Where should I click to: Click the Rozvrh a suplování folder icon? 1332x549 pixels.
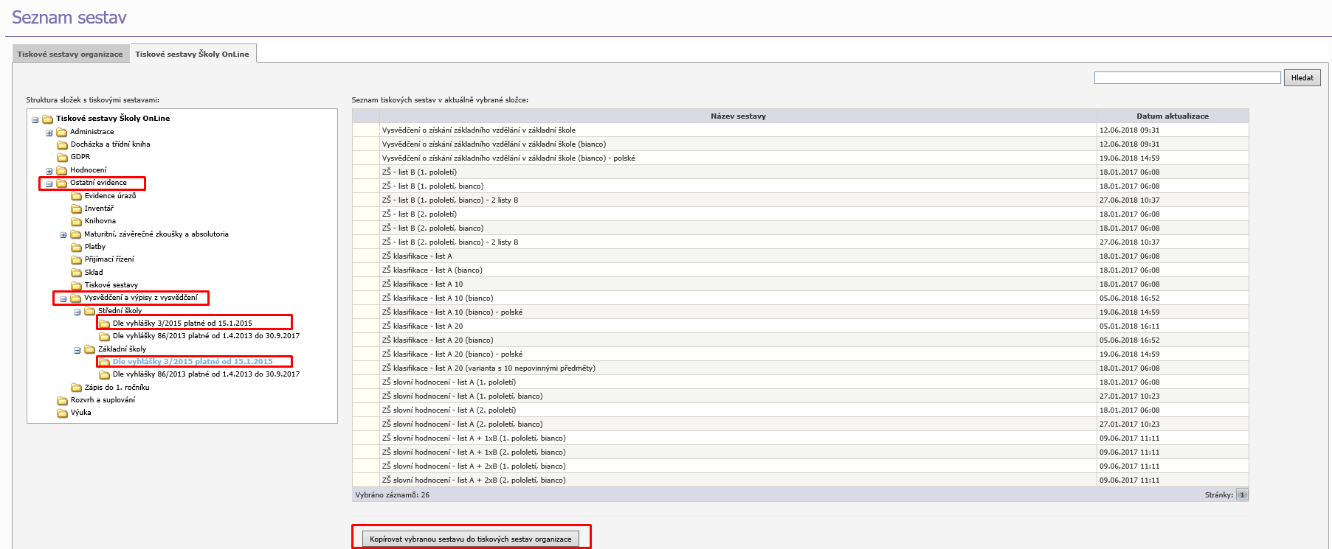point(63,400)
